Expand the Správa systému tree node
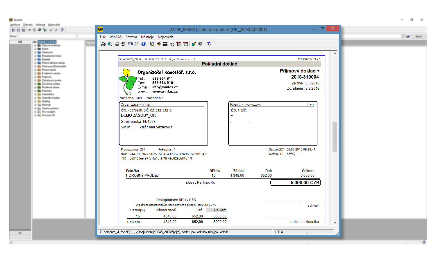This screenshot has width=436, height=262. (35, 108)
